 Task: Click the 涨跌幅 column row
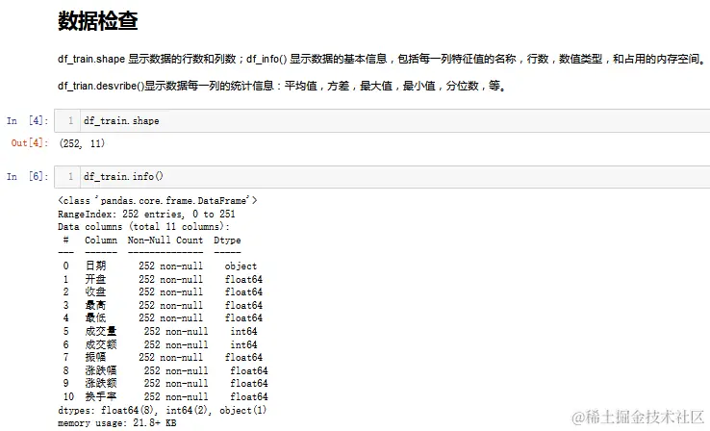coord(165,370)
